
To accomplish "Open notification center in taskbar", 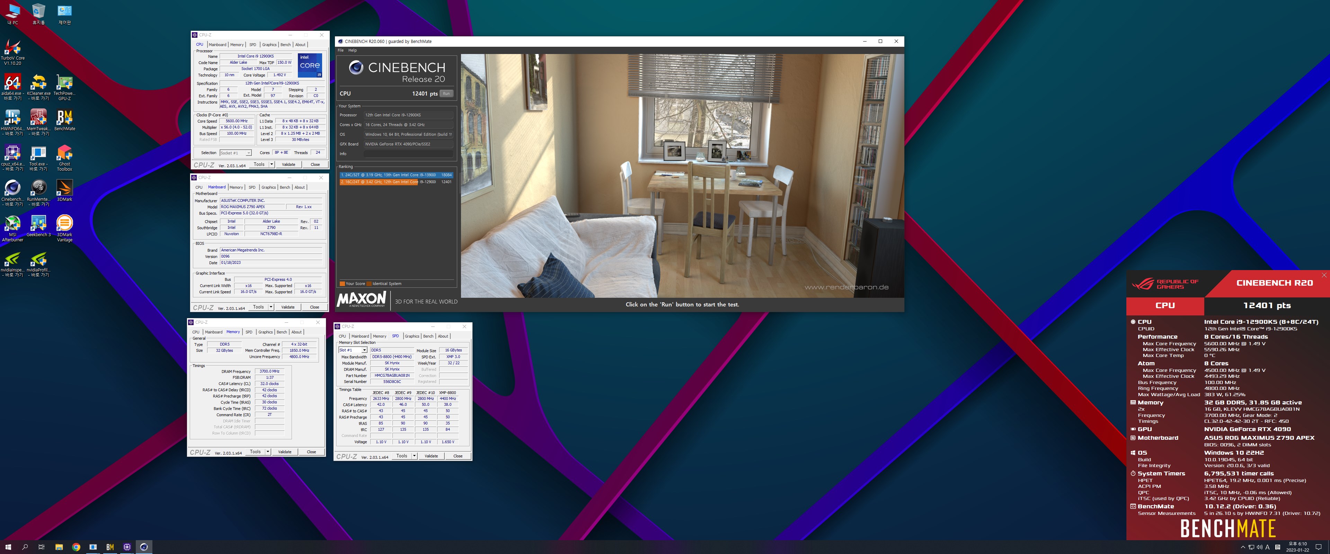I will pyautogui.click(x=1318, y=547).
